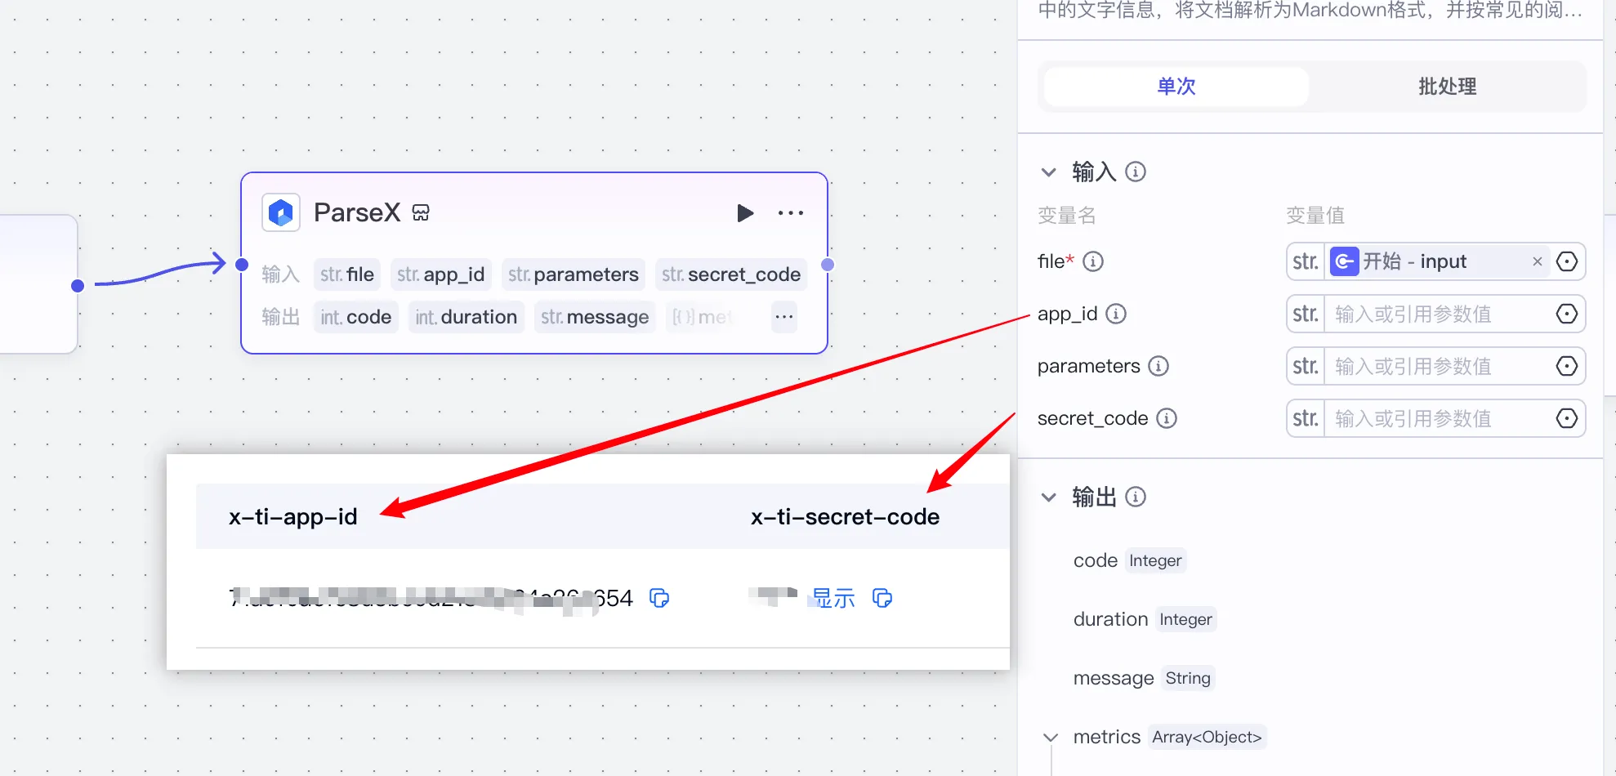Click the int.duration output tag on node
Viewport: 1616px width, 776px height.
tap(466, 317)
